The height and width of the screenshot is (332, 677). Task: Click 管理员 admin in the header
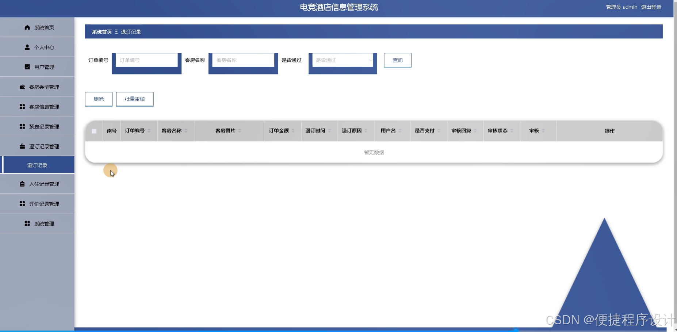click(621, 7)
